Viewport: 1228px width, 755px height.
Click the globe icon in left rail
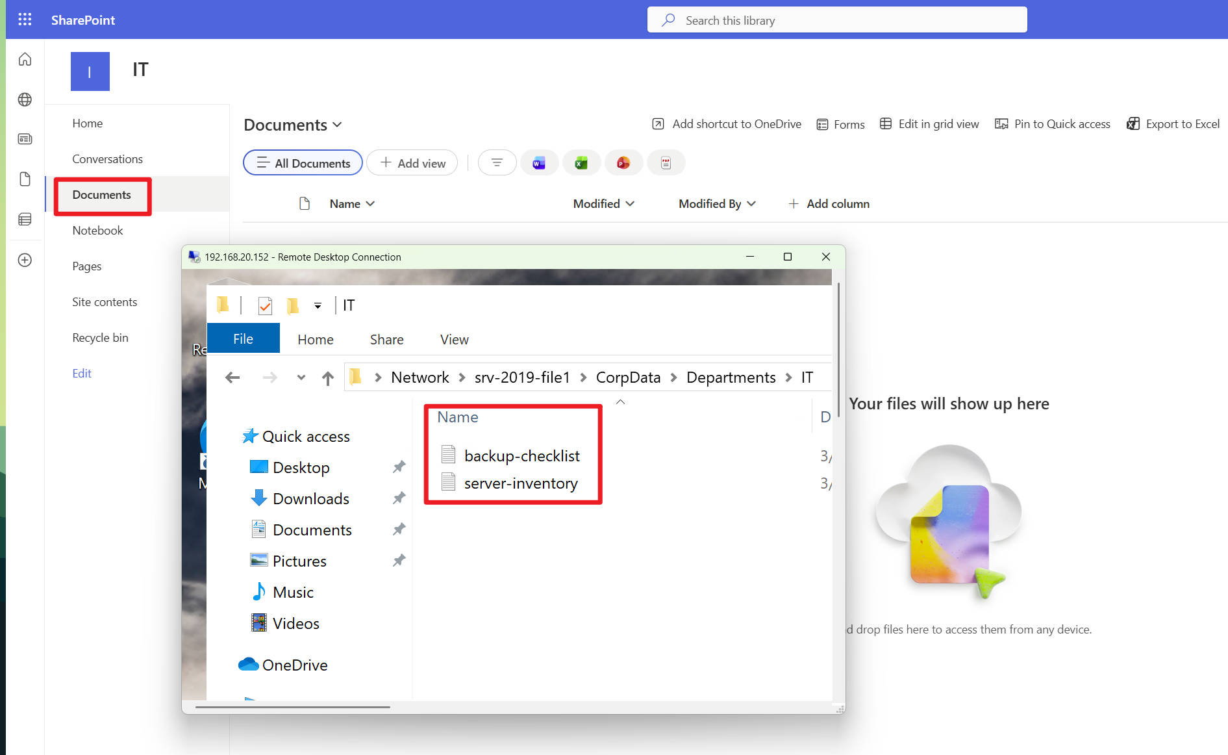25,99
